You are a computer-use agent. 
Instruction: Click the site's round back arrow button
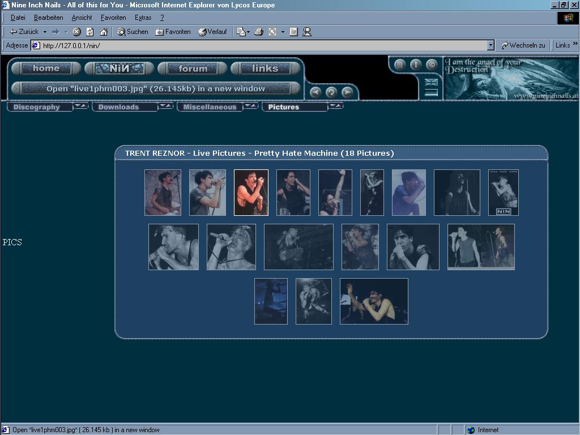(315, 92)
